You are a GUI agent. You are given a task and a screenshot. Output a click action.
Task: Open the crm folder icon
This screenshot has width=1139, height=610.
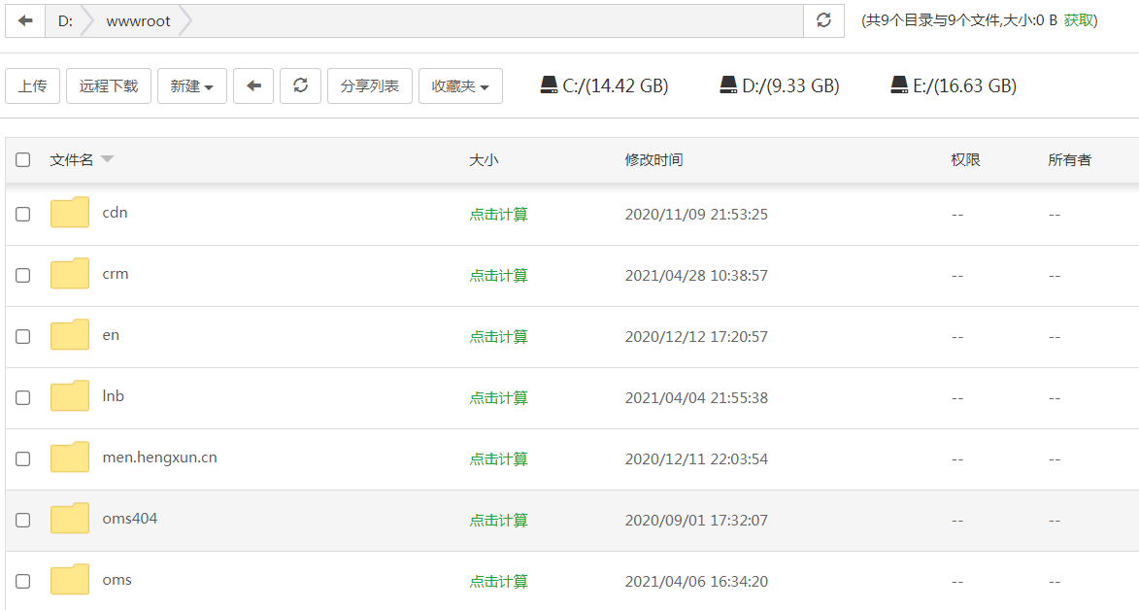pos(69,274)
